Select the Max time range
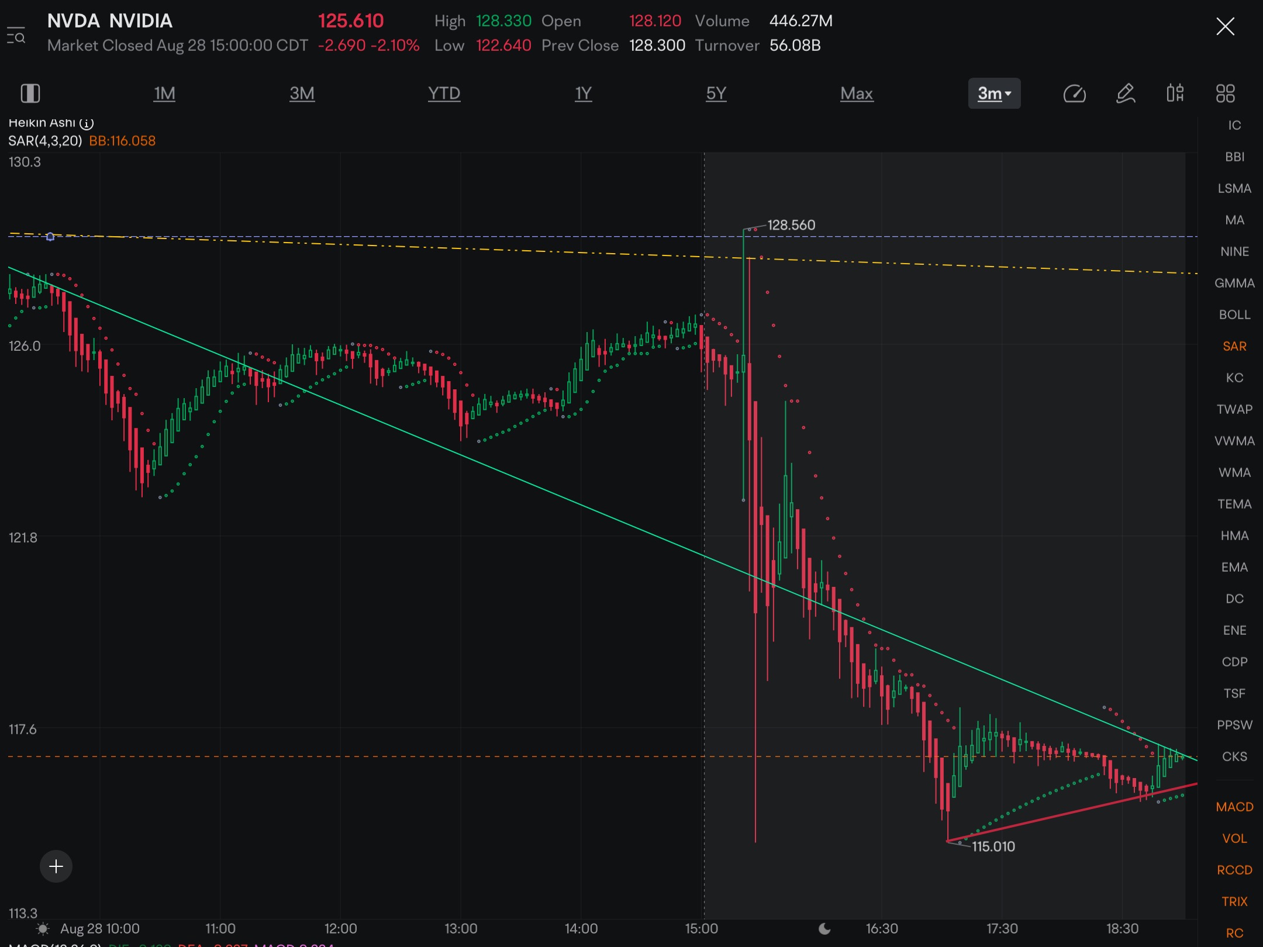The width and height of the screenshot is (1263, 947). tap(857, 94)
